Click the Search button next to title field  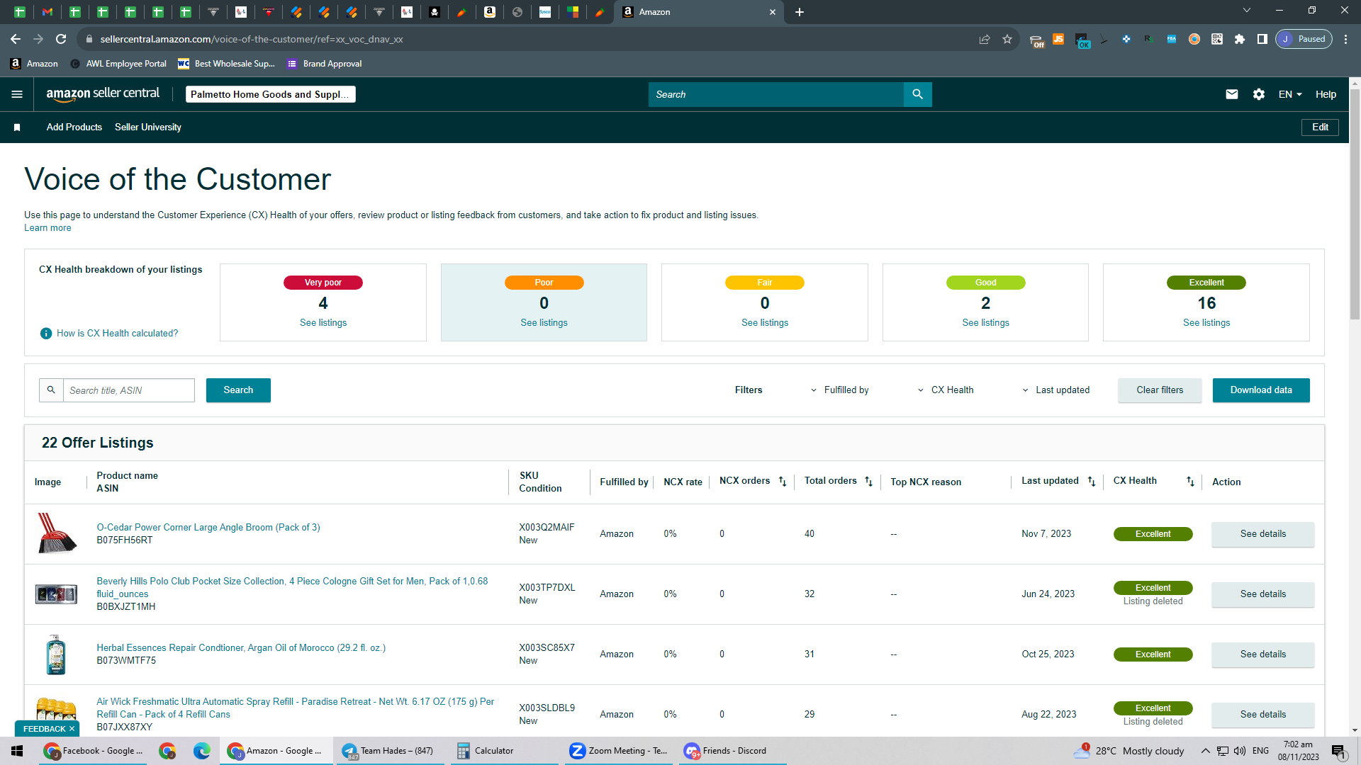coord(238,390)
